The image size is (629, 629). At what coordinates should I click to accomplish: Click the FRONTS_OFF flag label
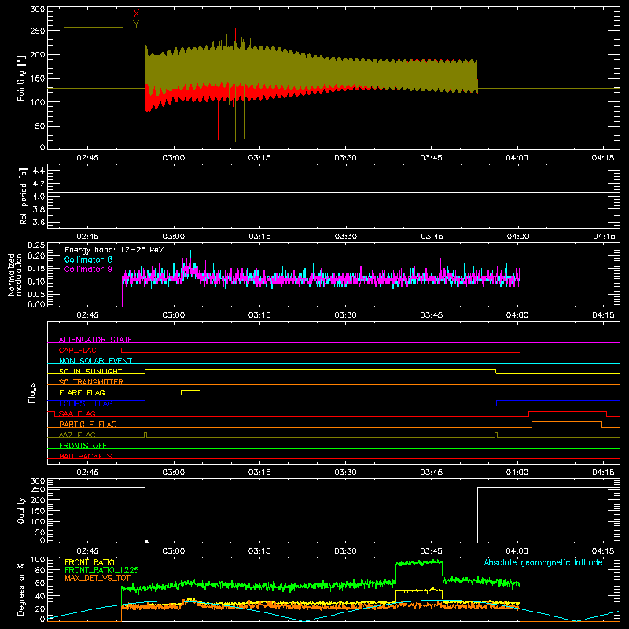(83, 446)
